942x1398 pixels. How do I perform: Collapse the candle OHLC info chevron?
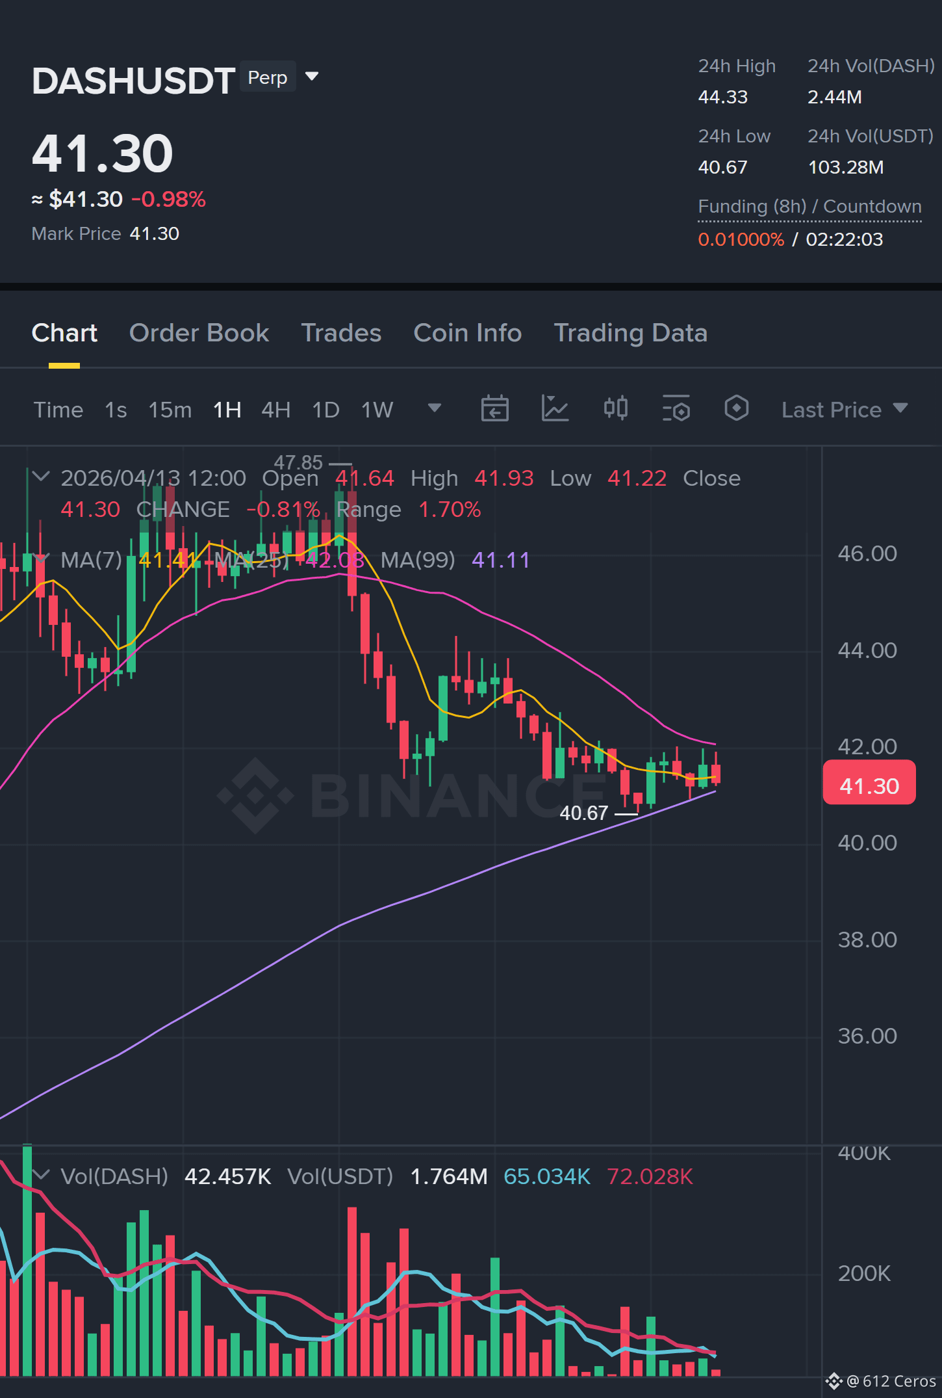41,477
